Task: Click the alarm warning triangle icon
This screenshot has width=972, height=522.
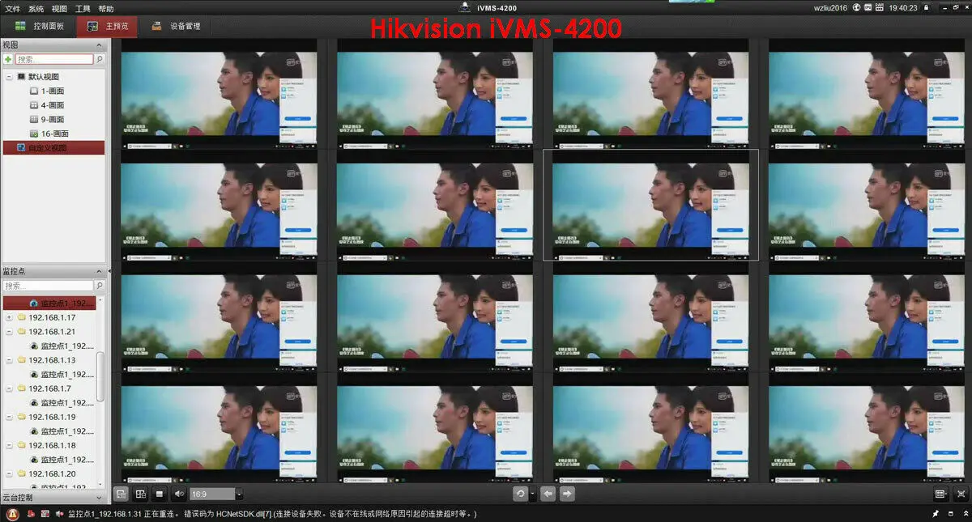Action: [12, 514]
